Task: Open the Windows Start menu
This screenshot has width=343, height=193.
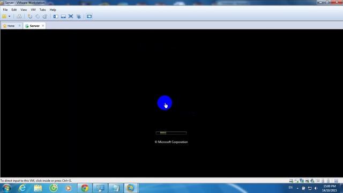Action: pyautogui.click(x=7, y=188)
